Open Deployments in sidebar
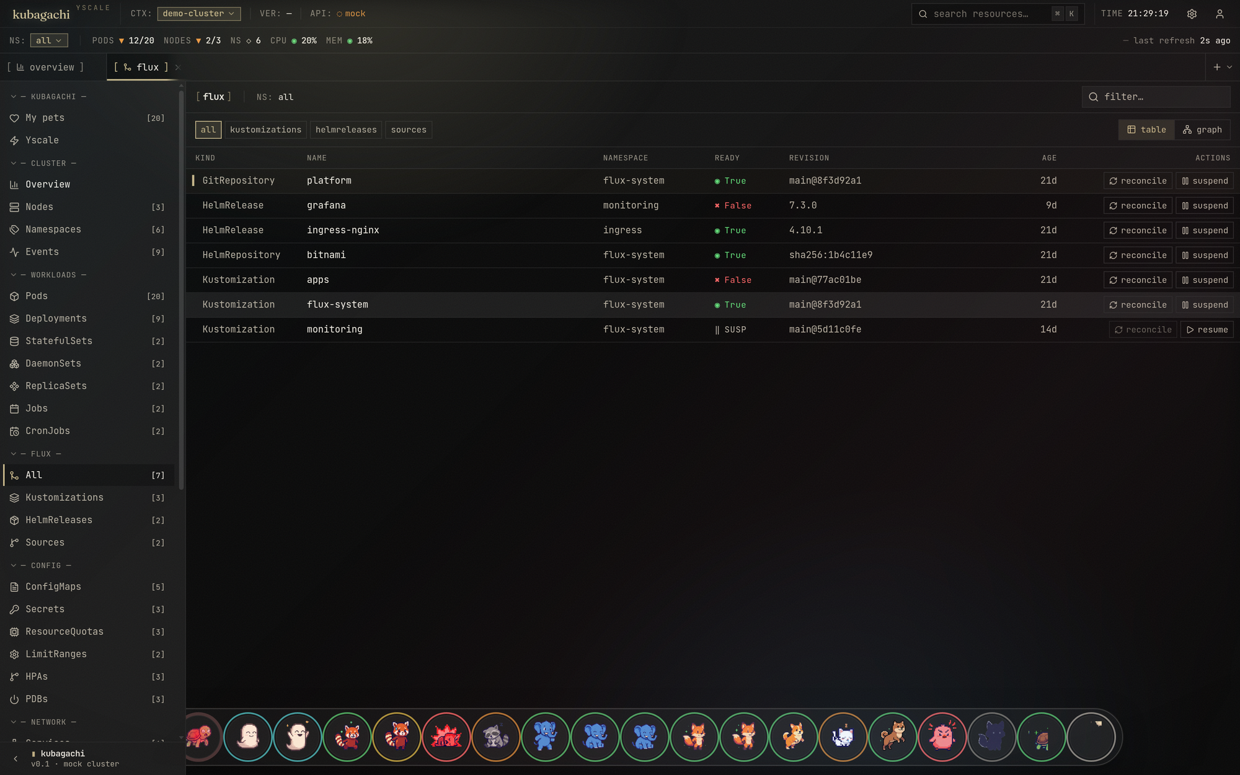This screenshot has width=1240, height=775. tap(88, 319)
